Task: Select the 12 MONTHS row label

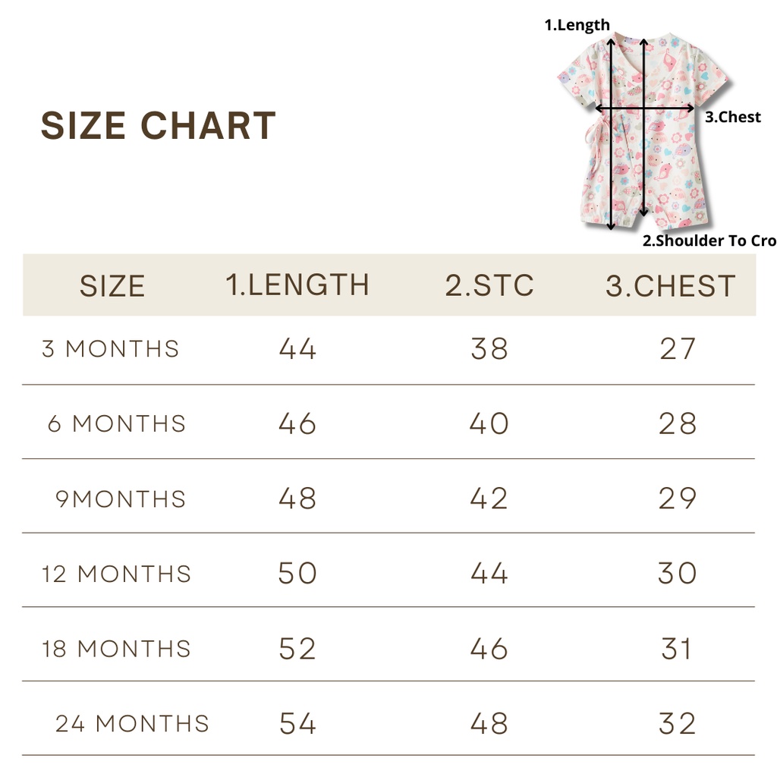Action: point(116,574)
